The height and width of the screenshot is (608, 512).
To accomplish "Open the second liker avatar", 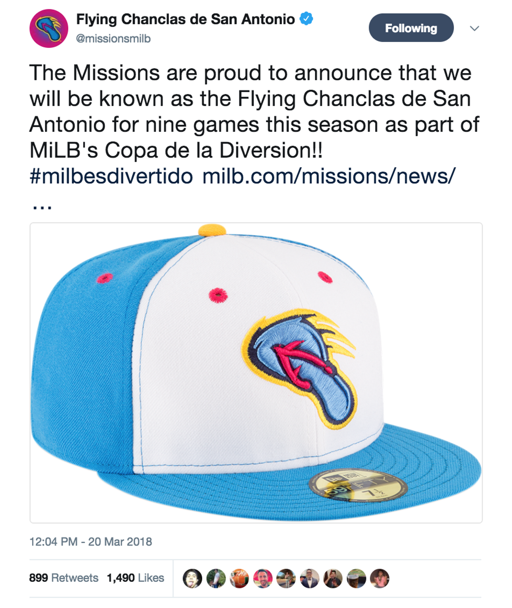I will pos(216,579).
